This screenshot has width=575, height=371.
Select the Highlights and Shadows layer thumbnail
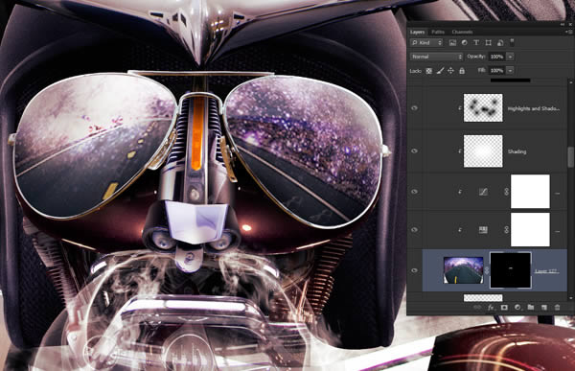(x=483, y=107)
